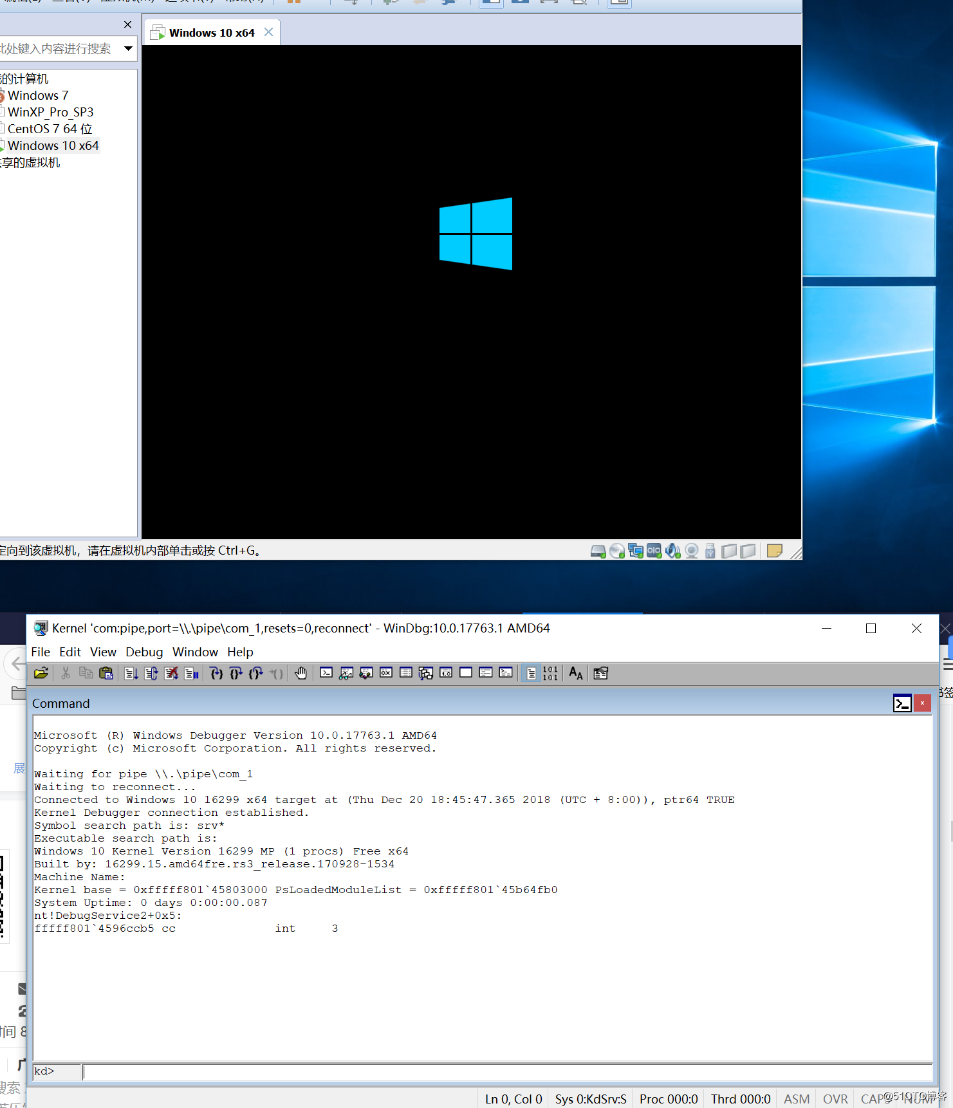The height and width of the screenshot is (1108, 953).
Task: Open the Options toolbar icon in WinDbg
Action: [x=600, y=673]
